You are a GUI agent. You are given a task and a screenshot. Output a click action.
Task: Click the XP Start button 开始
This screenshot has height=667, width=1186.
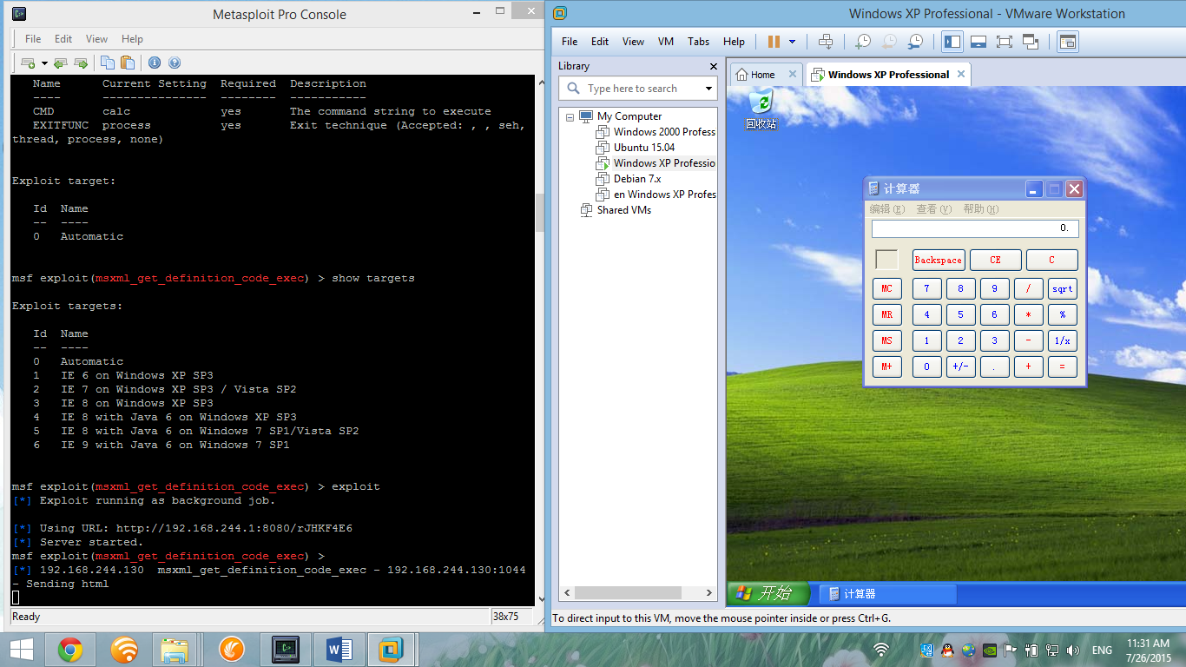pos(768,594)
